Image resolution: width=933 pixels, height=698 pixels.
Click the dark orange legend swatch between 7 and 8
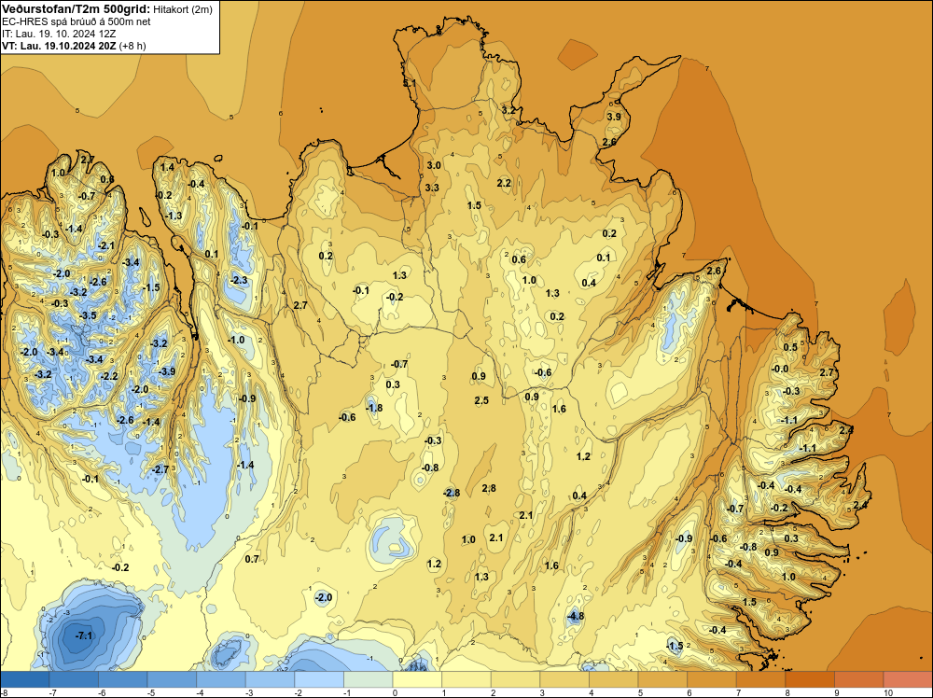click(761, 679)
